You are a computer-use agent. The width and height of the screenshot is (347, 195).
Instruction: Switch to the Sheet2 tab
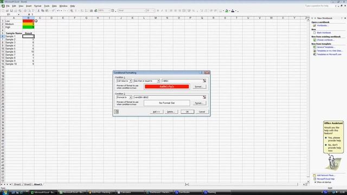tap(28, 184)
